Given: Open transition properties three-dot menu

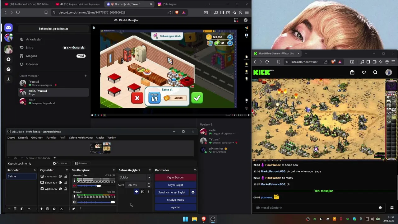Looking at the screenshot, I should 149,192.
